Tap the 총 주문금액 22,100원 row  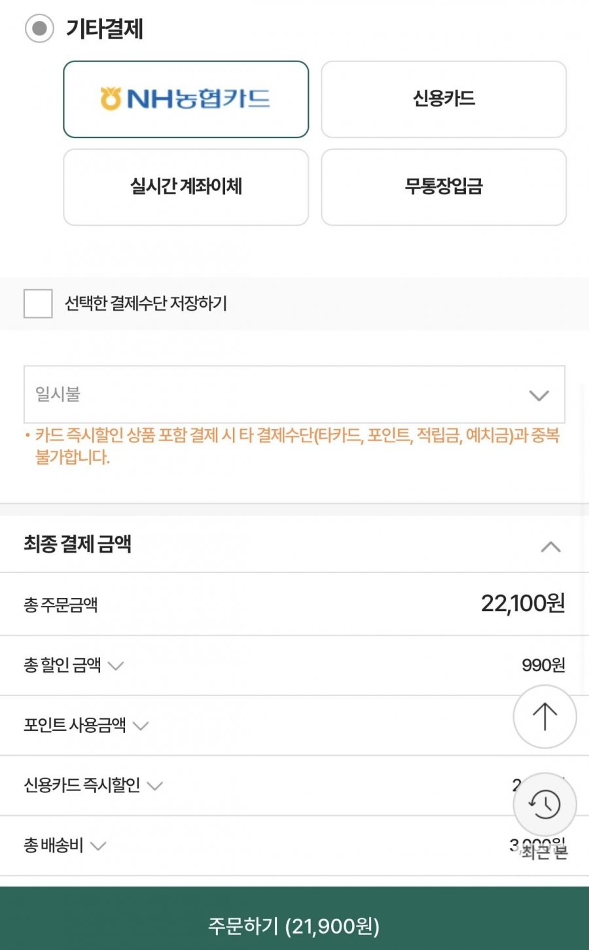tap(294, 604)
